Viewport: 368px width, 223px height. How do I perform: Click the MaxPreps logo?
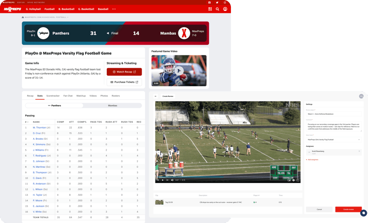tap(12, 9)
